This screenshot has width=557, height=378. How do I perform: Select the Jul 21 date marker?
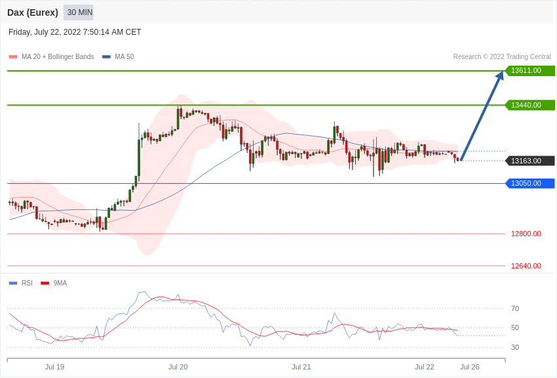pyautogui.click(x=301, y=367)
